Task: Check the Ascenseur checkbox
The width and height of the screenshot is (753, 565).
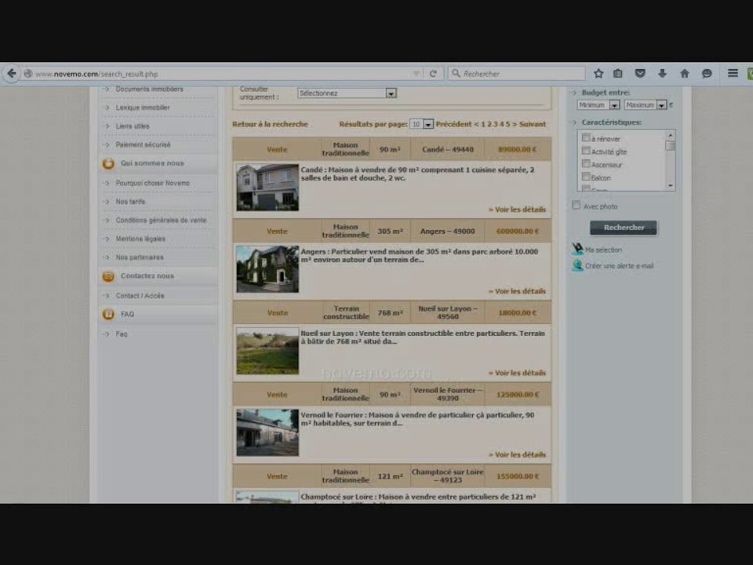Action: point(586,164)
